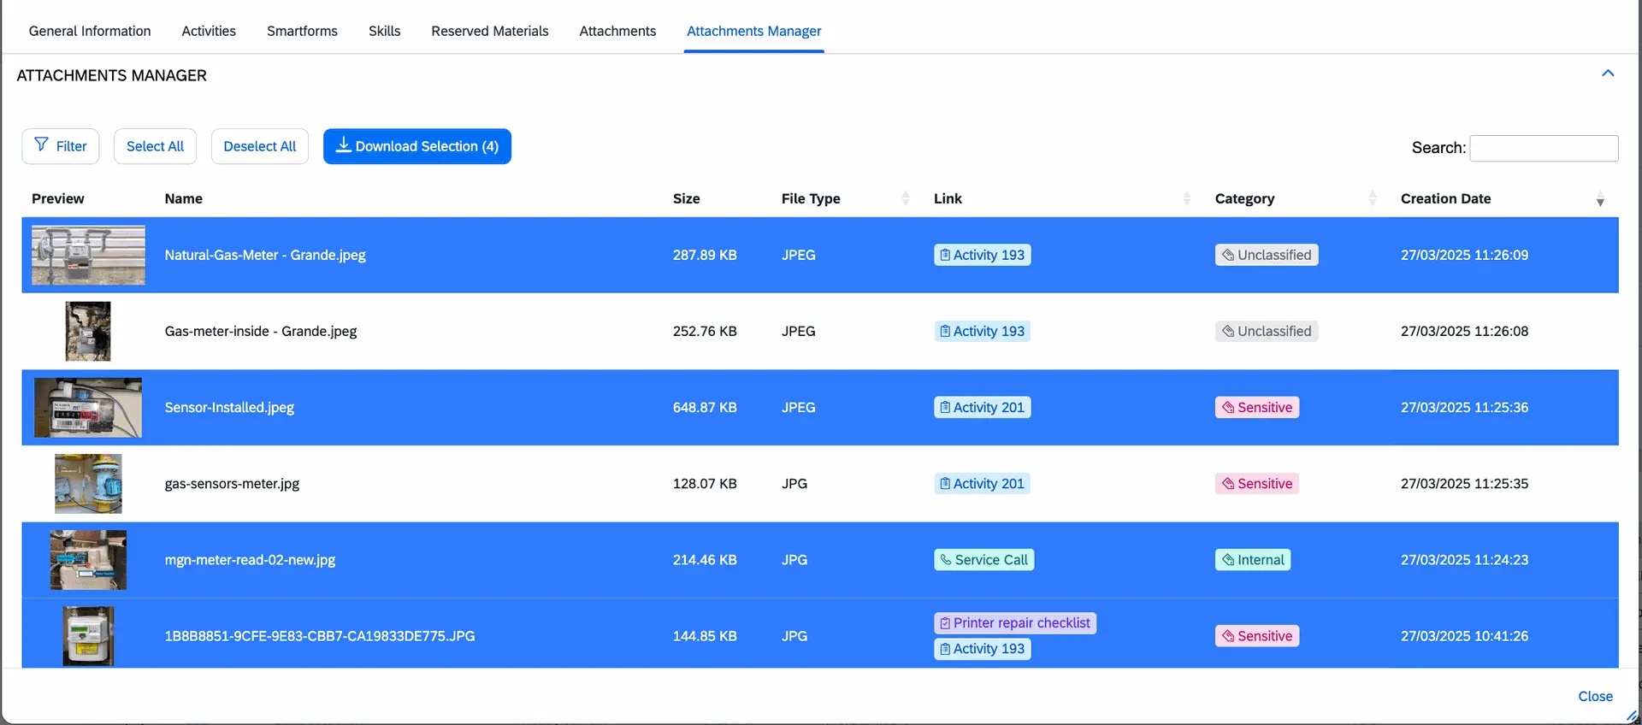Image resolution: width=1642 pixels, height=725 pixels.
Task: Click creation date 27/03/2025 11:26:08
Action: point(1464,331)
